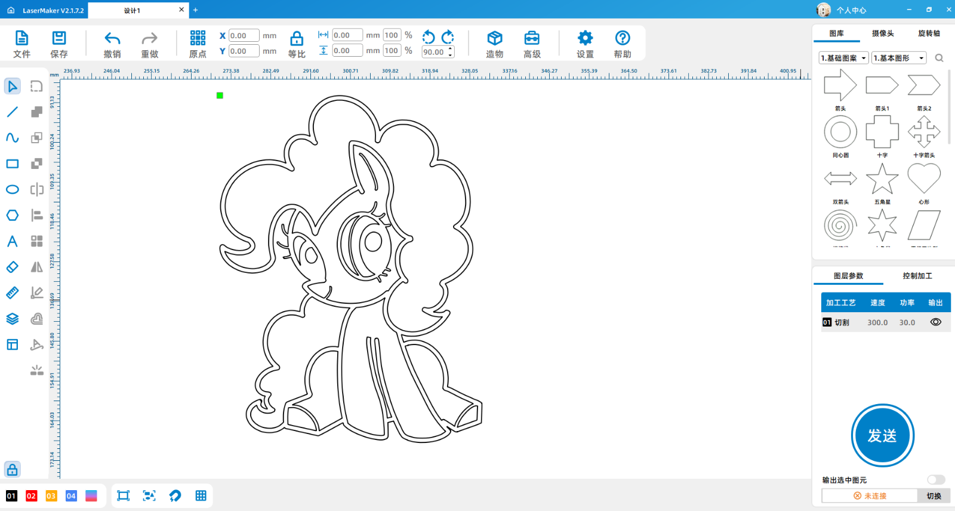
Task: Pick the red 02 layer color
Action: tap(31, 496)
